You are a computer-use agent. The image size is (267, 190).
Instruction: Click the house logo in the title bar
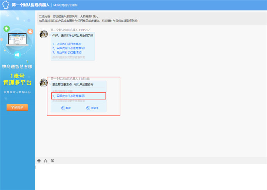[x=5, y=5]
